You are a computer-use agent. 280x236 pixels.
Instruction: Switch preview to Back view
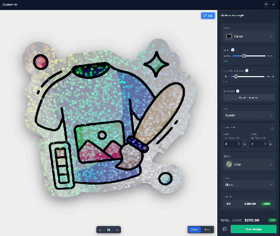[x=207, y=230]
